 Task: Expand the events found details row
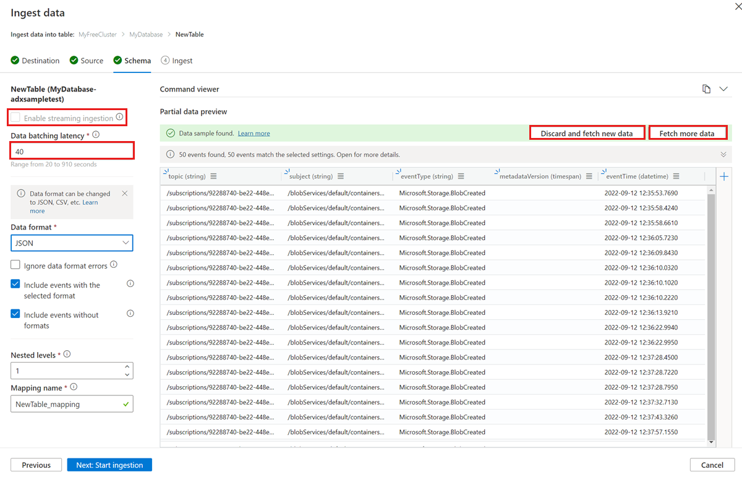click(x=723, y=154)
